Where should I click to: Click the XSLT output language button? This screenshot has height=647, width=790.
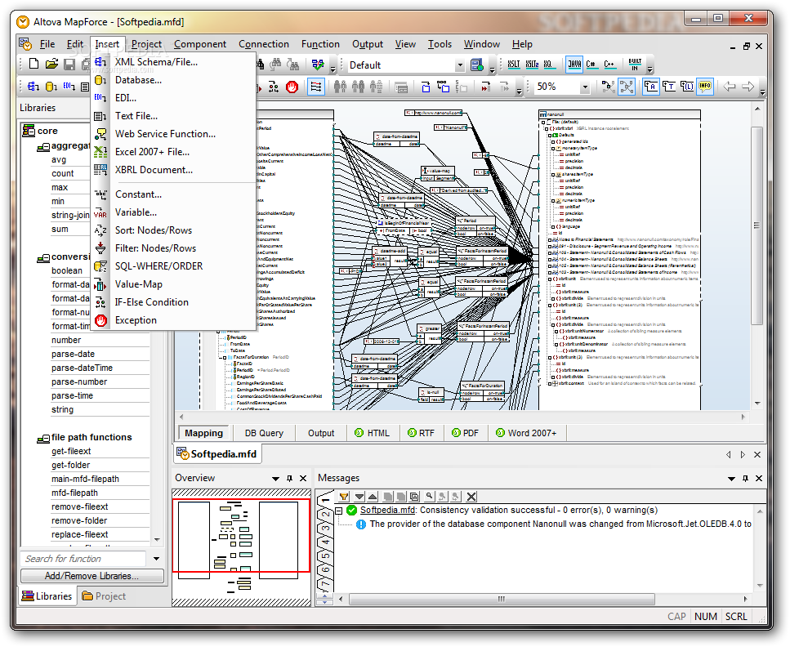click(513, 65)
